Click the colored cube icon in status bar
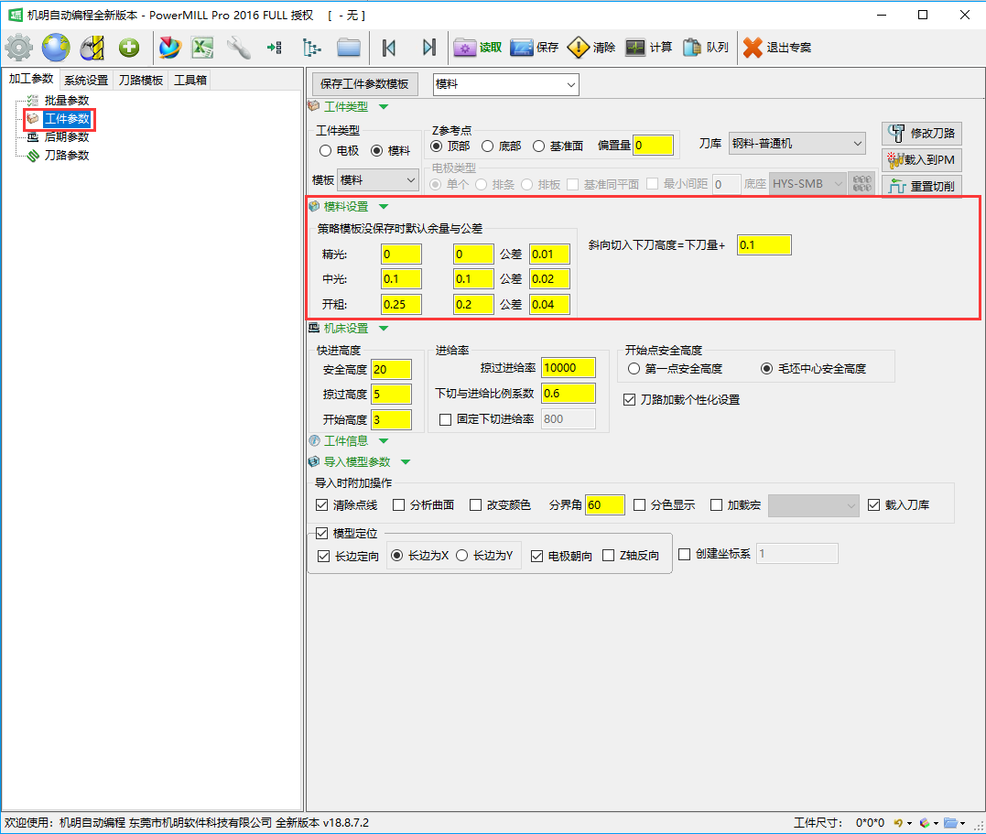 [x=925, y=823]
